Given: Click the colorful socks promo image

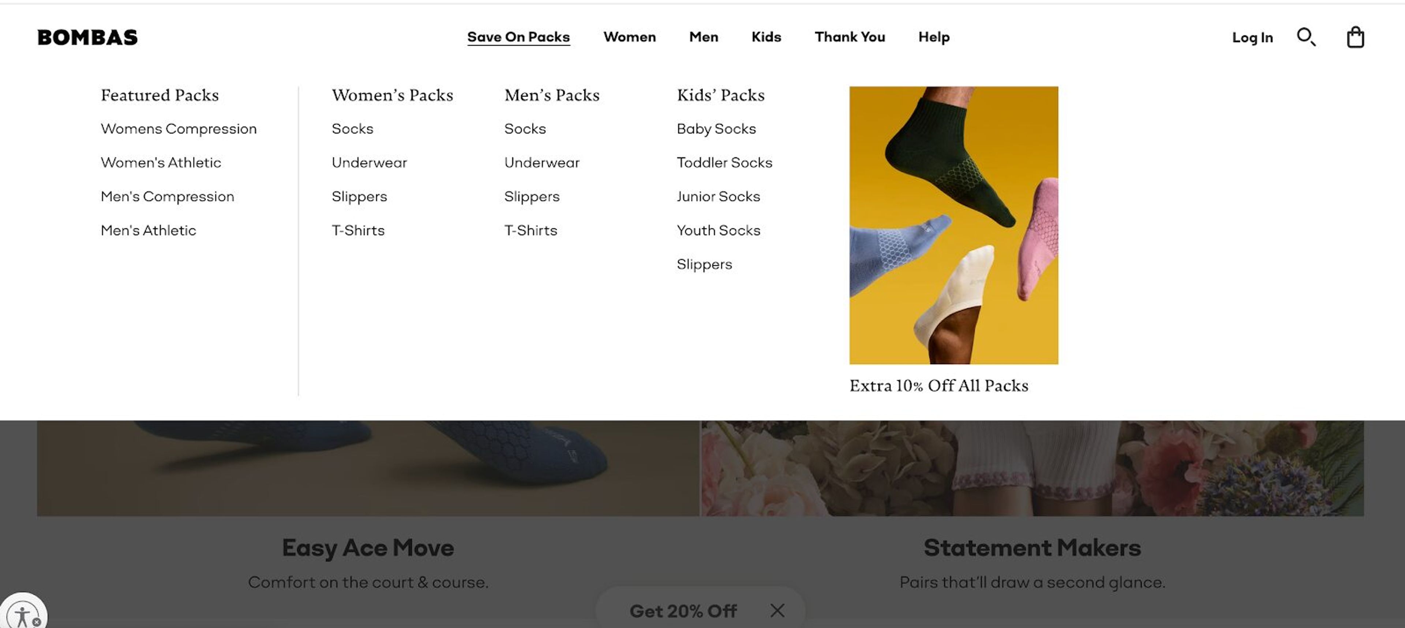Looking at the screenshot, I should [953, 224].
